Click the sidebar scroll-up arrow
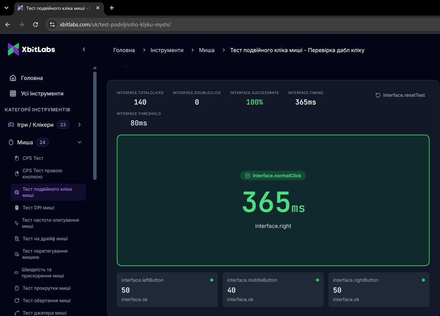440x316 pixels. pos(95,68)
